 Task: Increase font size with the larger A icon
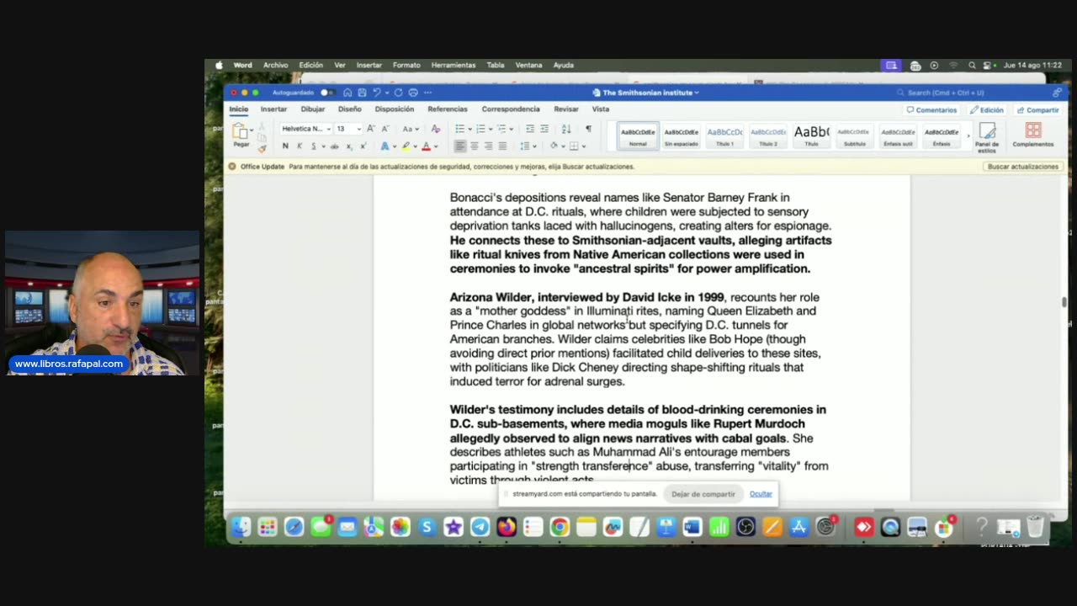pos(370,129)
